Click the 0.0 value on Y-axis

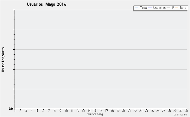point(11,109)
